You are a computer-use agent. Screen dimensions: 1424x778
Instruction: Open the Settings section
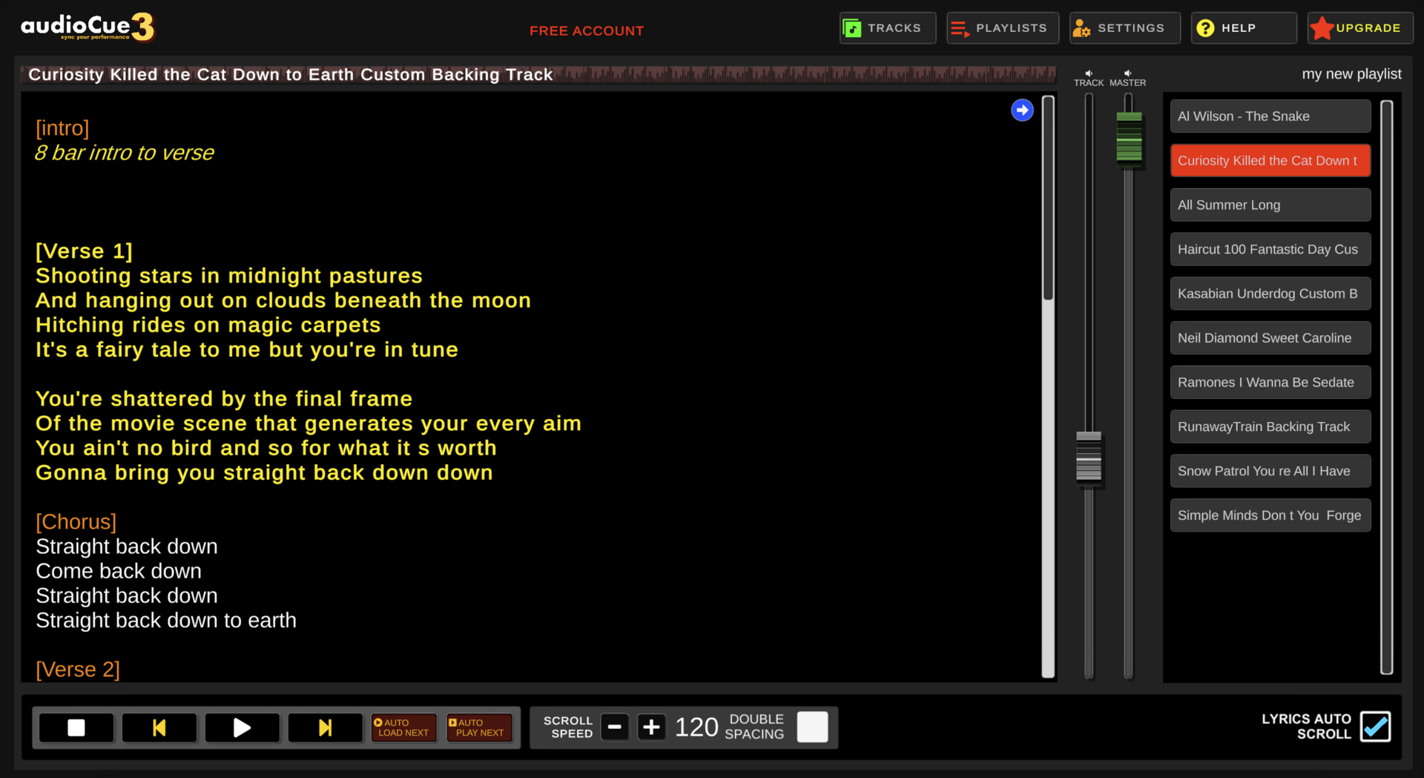(x=1124, y=28)
